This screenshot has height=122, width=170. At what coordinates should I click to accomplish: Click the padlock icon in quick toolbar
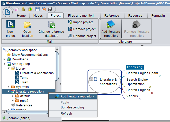click(23, 9)
